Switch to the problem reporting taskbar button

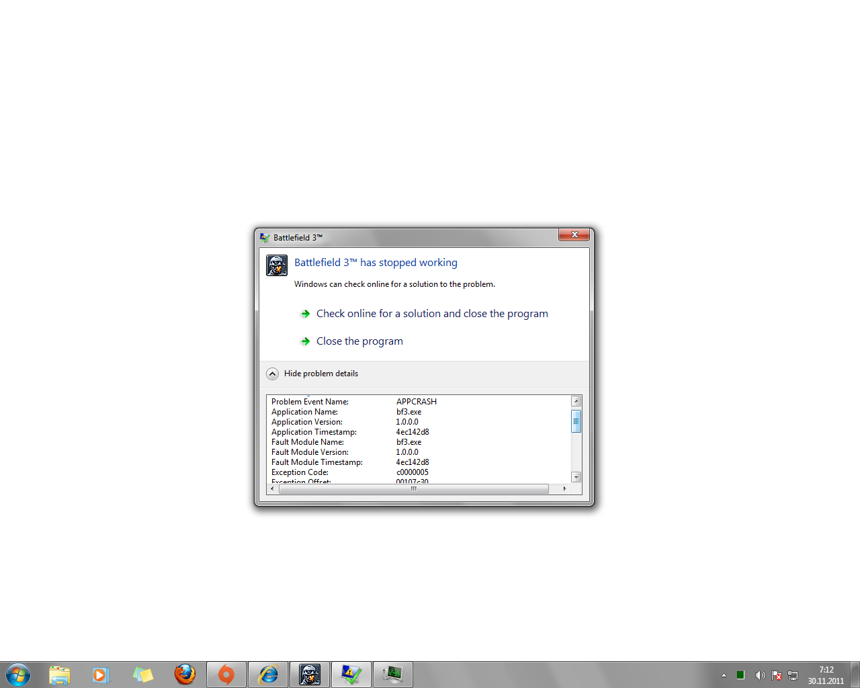pos(351,675)
